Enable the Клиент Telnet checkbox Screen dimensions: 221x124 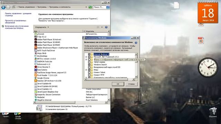(x=89, y=72)
